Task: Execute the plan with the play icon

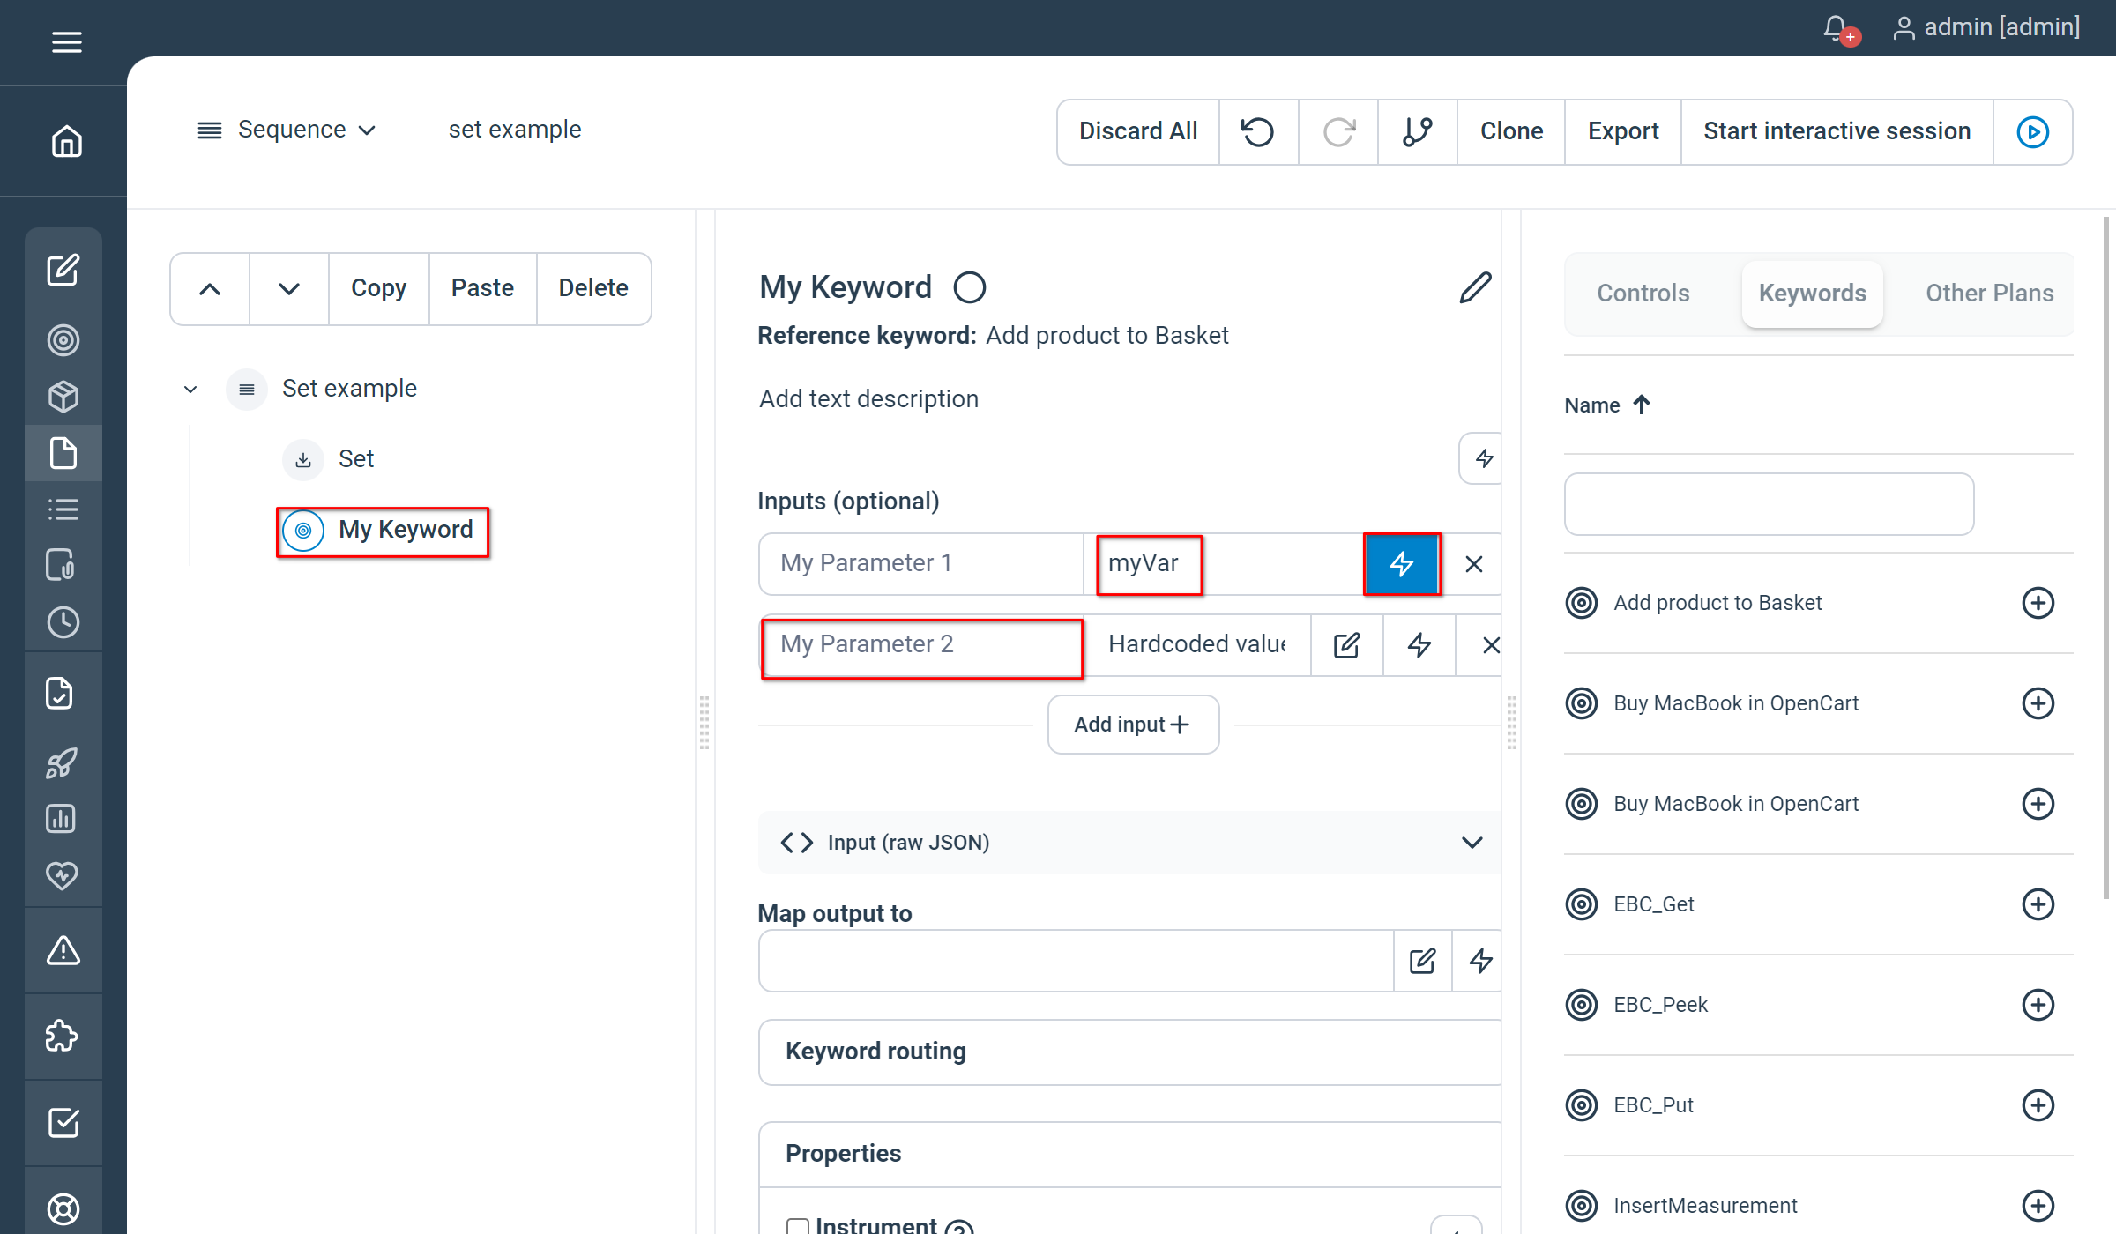Action: tap(2033, 132)
